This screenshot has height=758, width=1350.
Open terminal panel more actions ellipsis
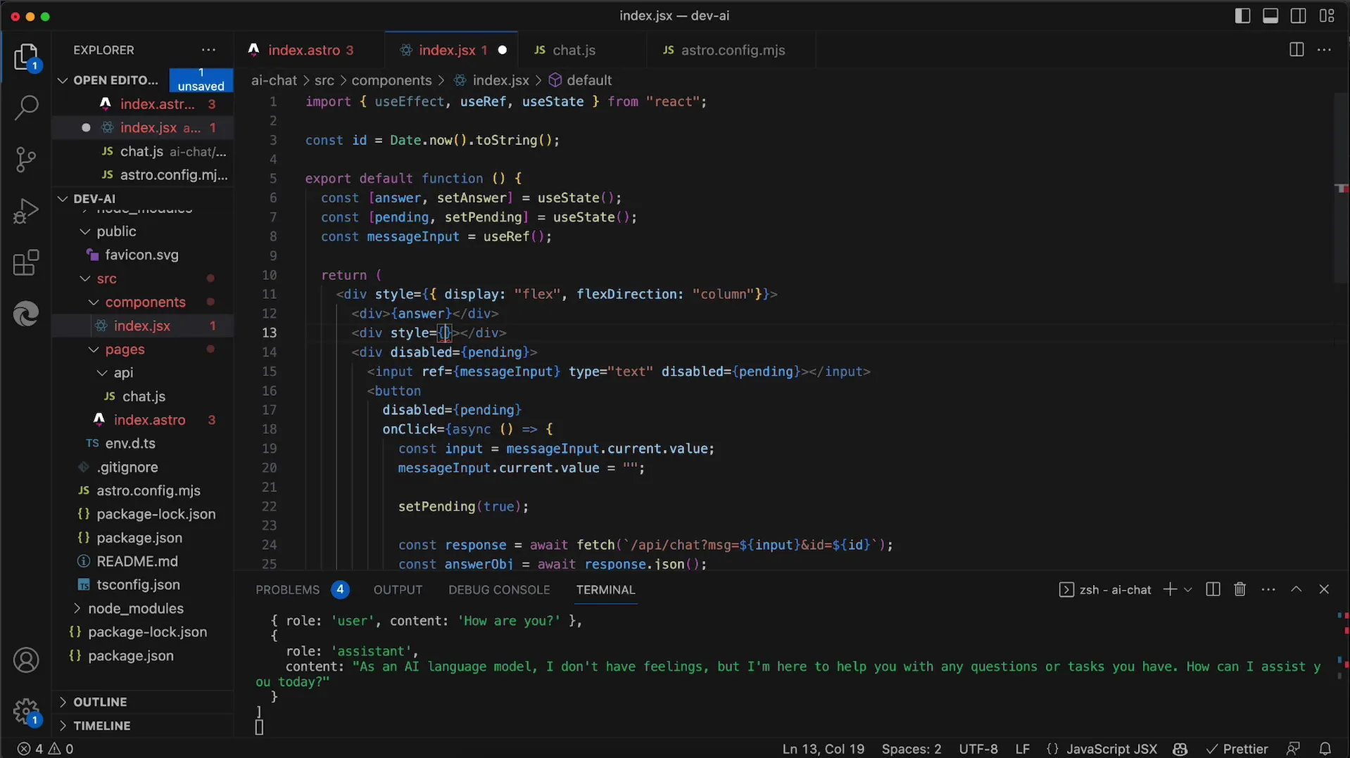point(1268,589)
